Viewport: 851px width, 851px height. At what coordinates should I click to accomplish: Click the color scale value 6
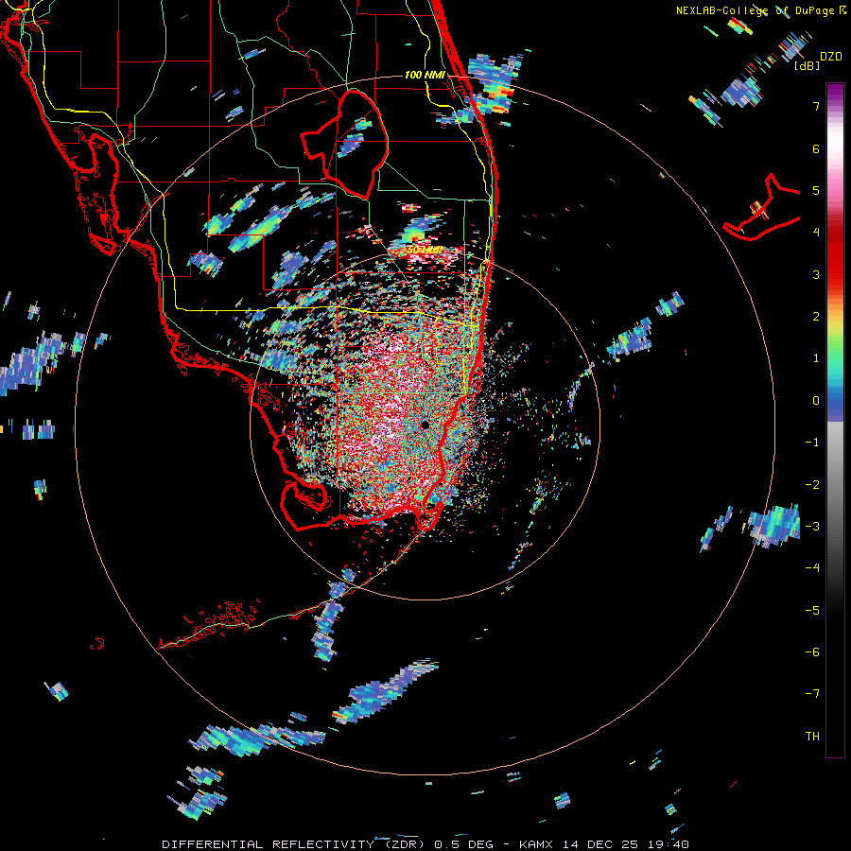816,148
